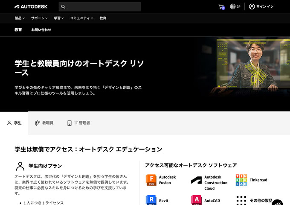This screenshot has width=290, height=205.
Task: Expand the サポート dropdown menu
Action: pyautogui.click(x=39, y=18)
